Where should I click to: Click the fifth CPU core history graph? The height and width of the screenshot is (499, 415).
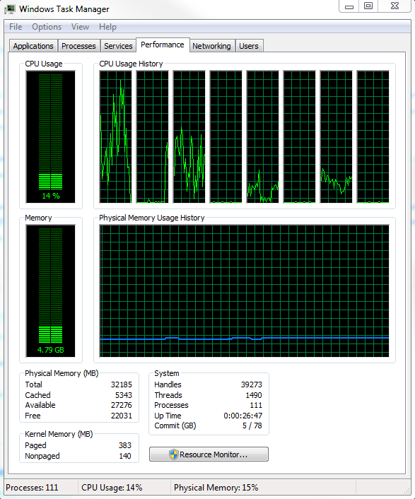tap(262, 137)
